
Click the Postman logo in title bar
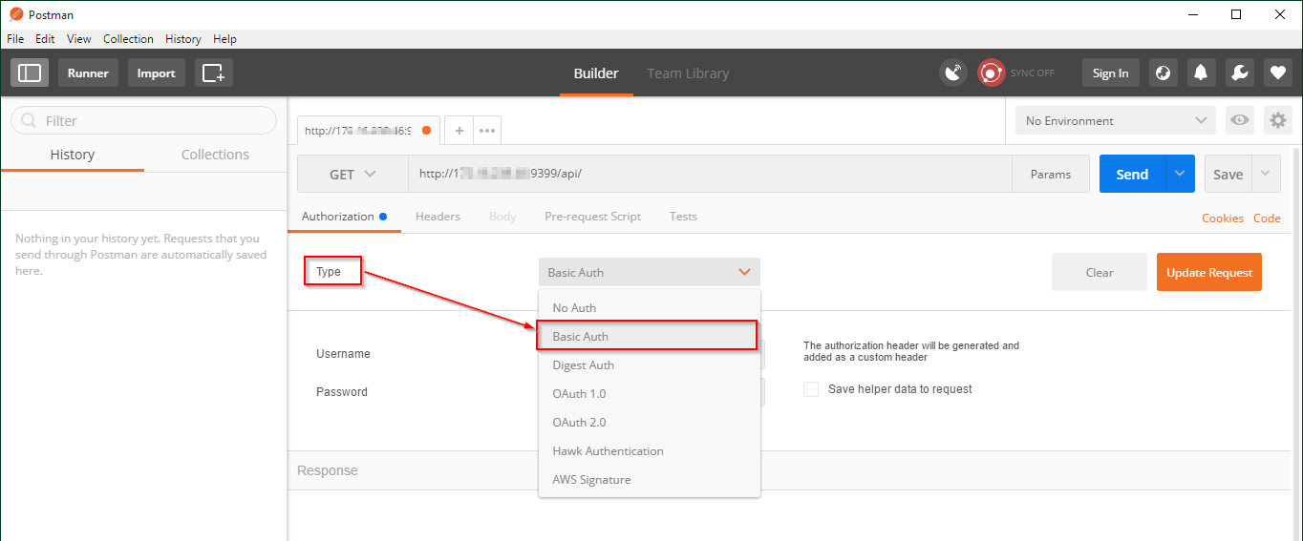[16, 14]
